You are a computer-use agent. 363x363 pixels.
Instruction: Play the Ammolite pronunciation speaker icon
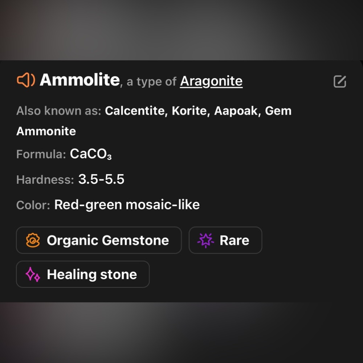click(x=26, y=80)
